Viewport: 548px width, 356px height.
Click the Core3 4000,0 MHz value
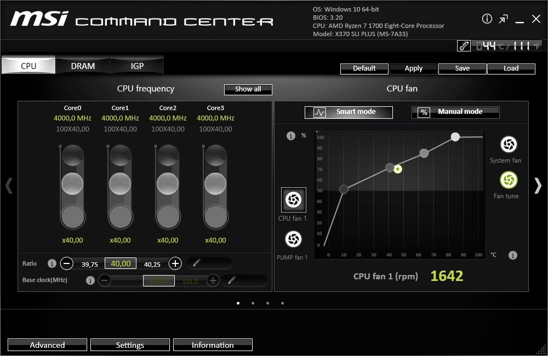coord(215,118)
